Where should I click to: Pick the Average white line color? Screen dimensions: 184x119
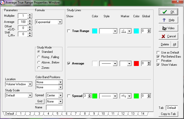[x=95, y=63]
